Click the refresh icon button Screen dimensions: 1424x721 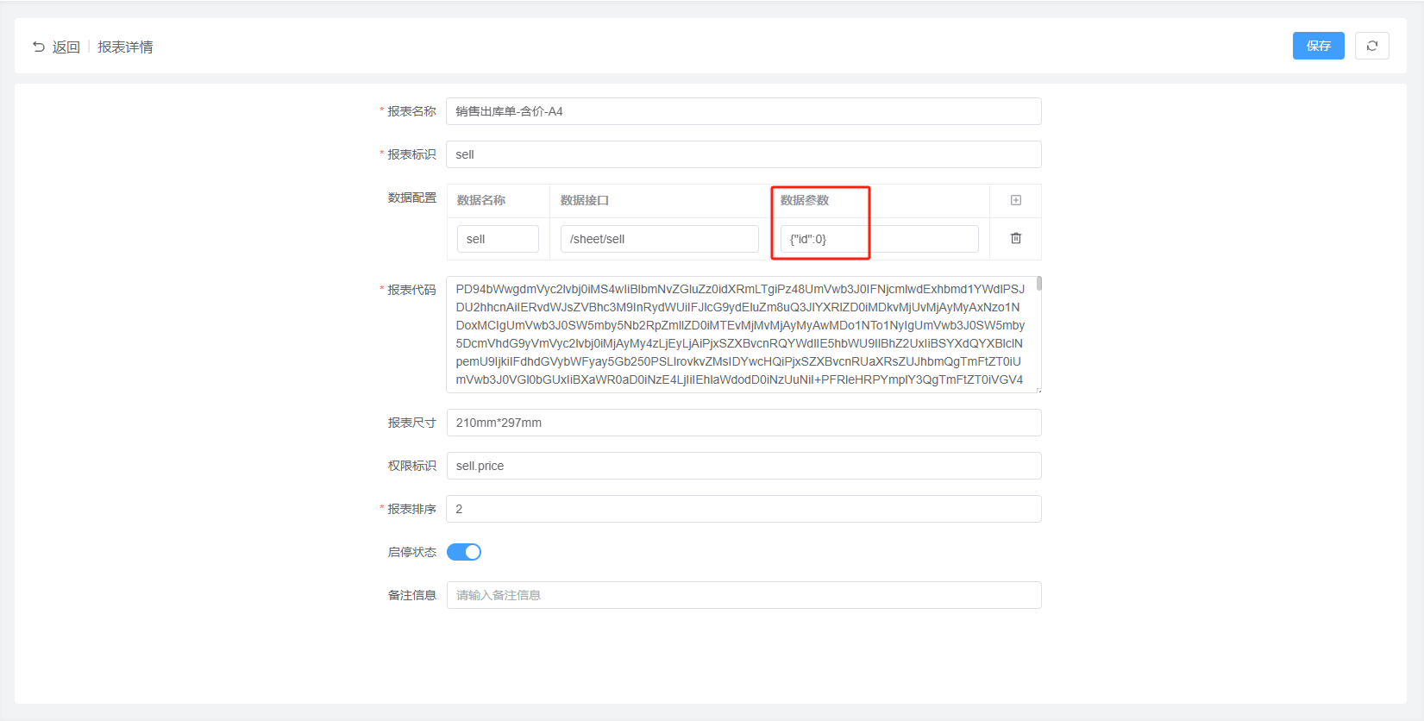pyautogui.click(x=1371, y=46)
